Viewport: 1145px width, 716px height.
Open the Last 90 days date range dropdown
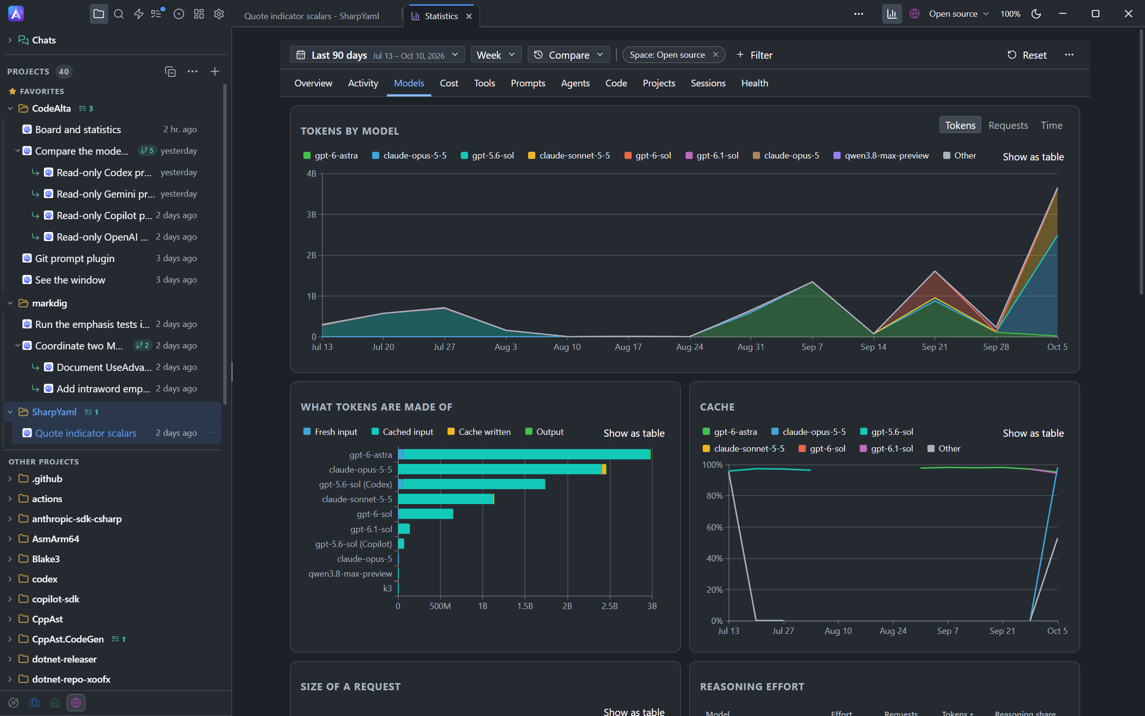click(x=377, y=55)
